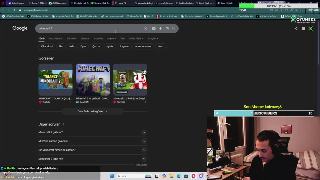Screen dimensions: 320x180
Task: Open three-dot menu for first YouTube image result
Action: pyautogui.click(x=71, y=102)
